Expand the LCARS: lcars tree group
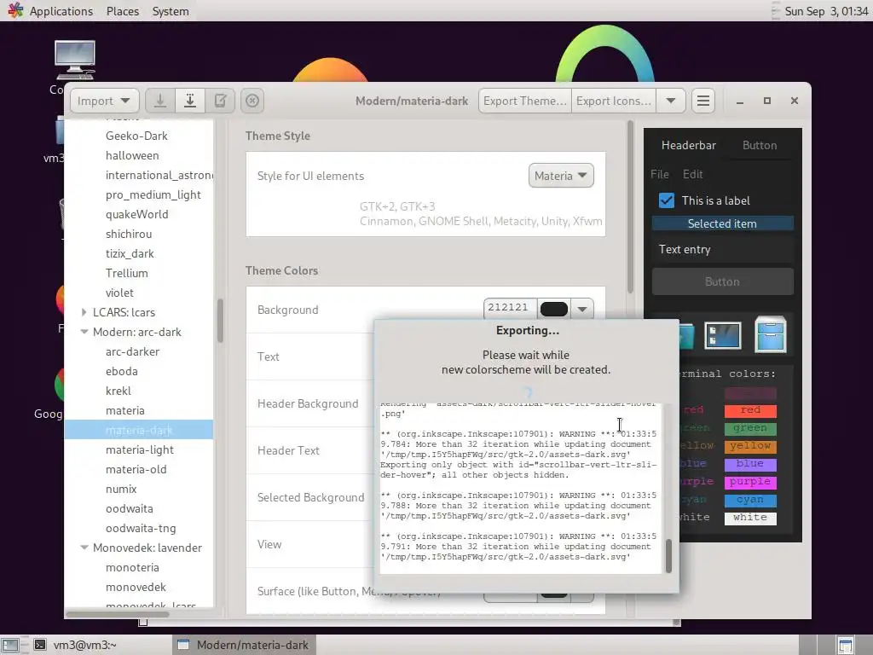Screen dimensions: 873x655 [x=84, y=312]
